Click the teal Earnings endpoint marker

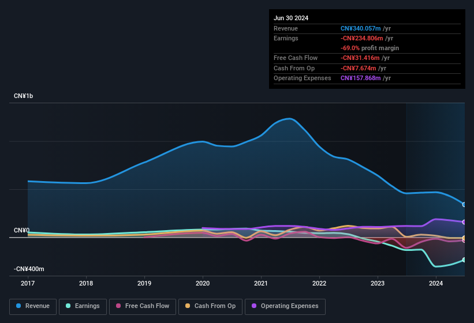click(x=464, y=260)
